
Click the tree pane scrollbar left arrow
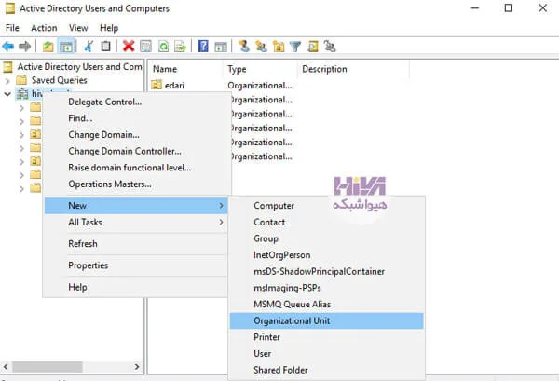[6, 366]
